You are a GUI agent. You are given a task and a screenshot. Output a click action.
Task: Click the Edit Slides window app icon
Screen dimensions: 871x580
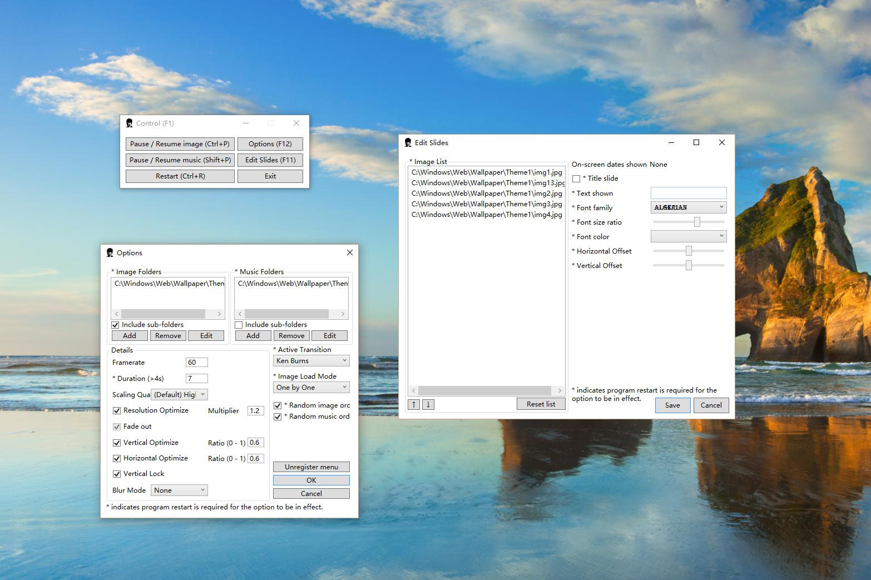(x=408, y=143)
